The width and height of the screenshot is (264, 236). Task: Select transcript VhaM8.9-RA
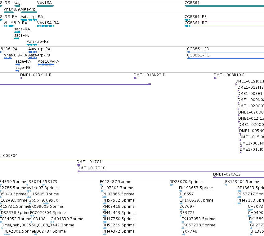(9, 26)
